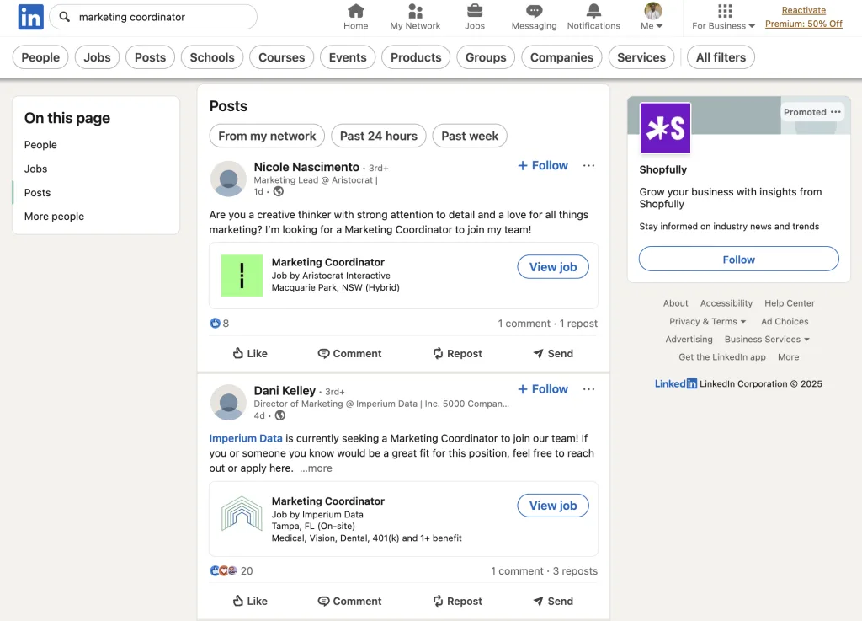Open the Home feed icon

coord(356,12)
